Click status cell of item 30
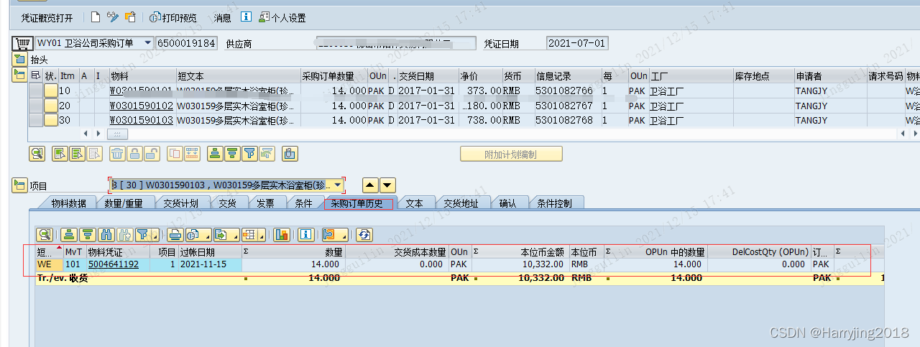 pos(50,120)
